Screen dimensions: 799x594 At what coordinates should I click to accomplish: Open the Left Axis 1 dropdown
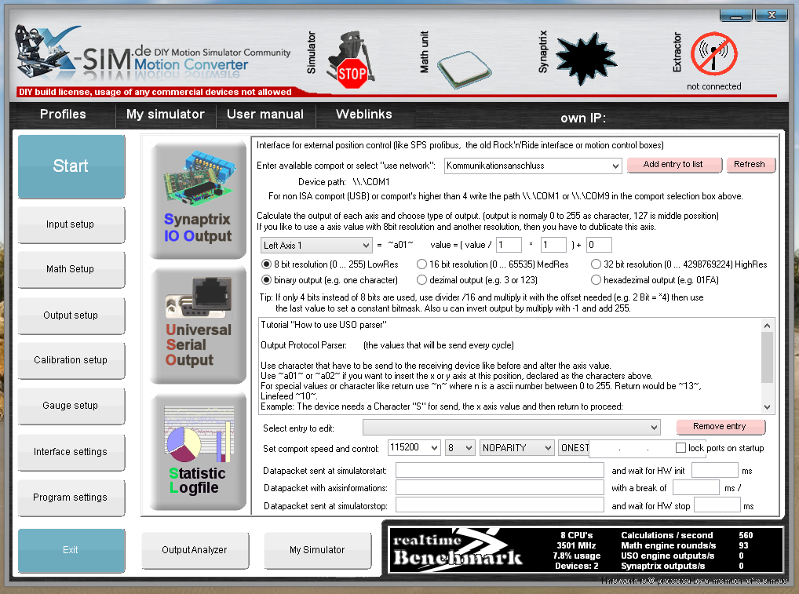(367, 246)
